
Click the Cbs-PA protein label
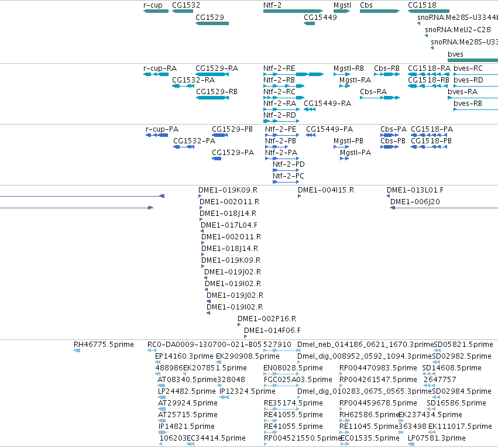(393, 129)
